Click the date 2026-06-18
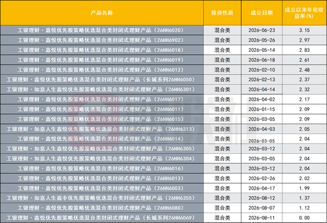327x223 pixels. point(262,60)
